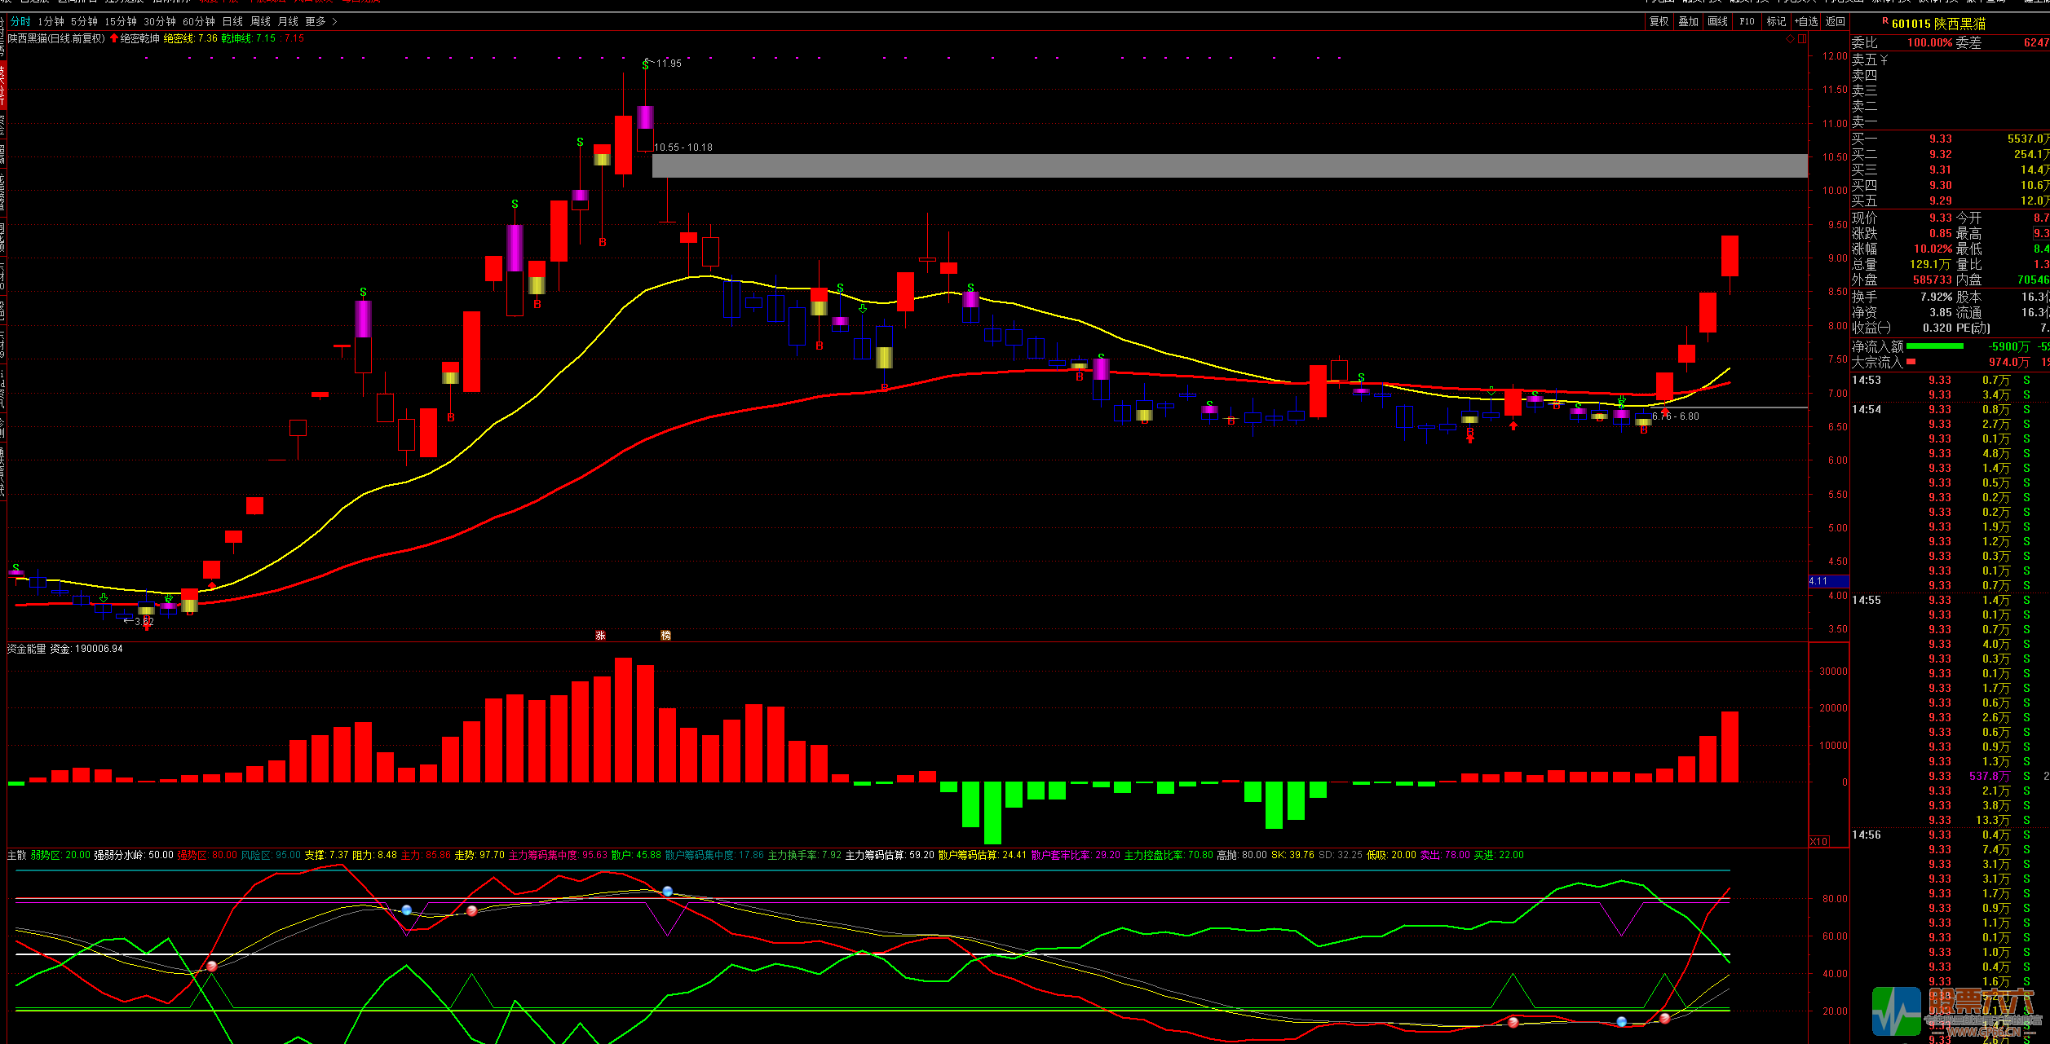Switch to the 分时 intraday chart tab
Viewport: 2050px width, 1044px height.
20,22
